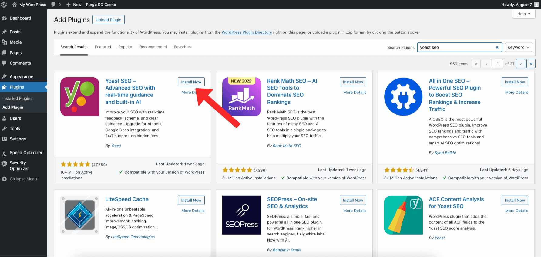Switch to the Featured tab

tap(103, 47)
